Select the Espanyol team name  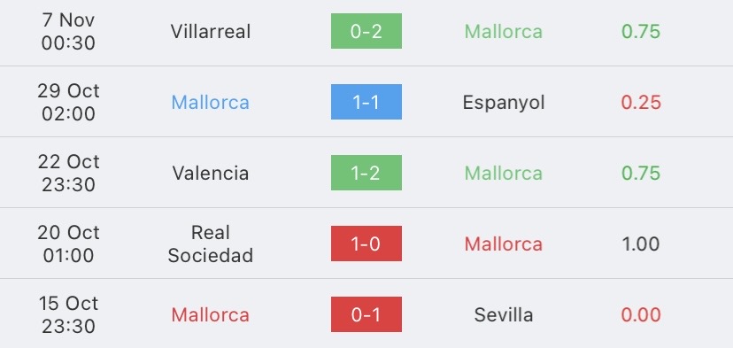pos(504,103)
